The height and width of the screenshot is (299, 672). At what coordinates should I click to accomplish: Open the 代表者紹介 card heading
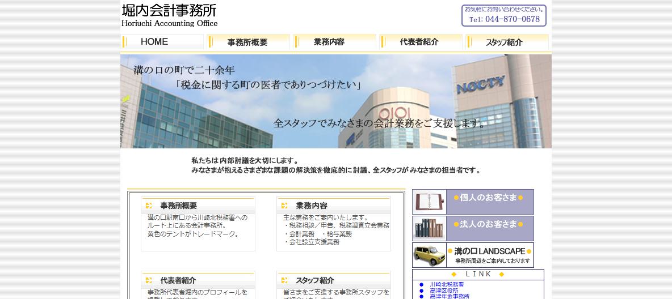click(x=178, y=281)
